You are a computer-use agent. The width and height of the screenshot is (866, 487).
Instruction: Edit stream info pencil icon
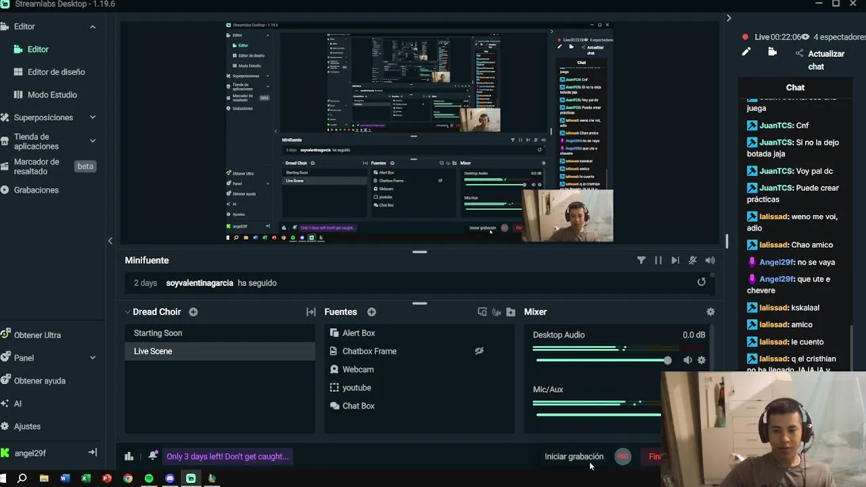pyautogui.click(x=746, y=51)
